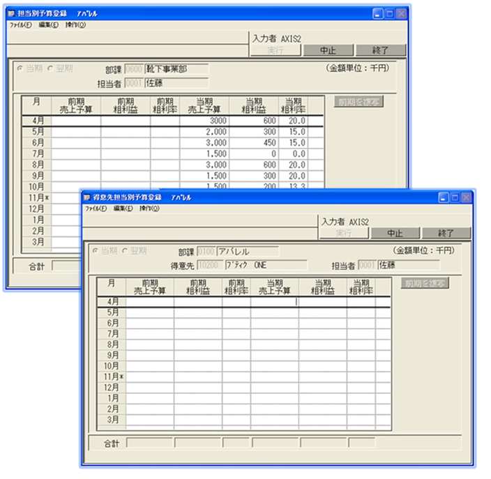Open 操作(O) menu in the back window

[75, 24]
